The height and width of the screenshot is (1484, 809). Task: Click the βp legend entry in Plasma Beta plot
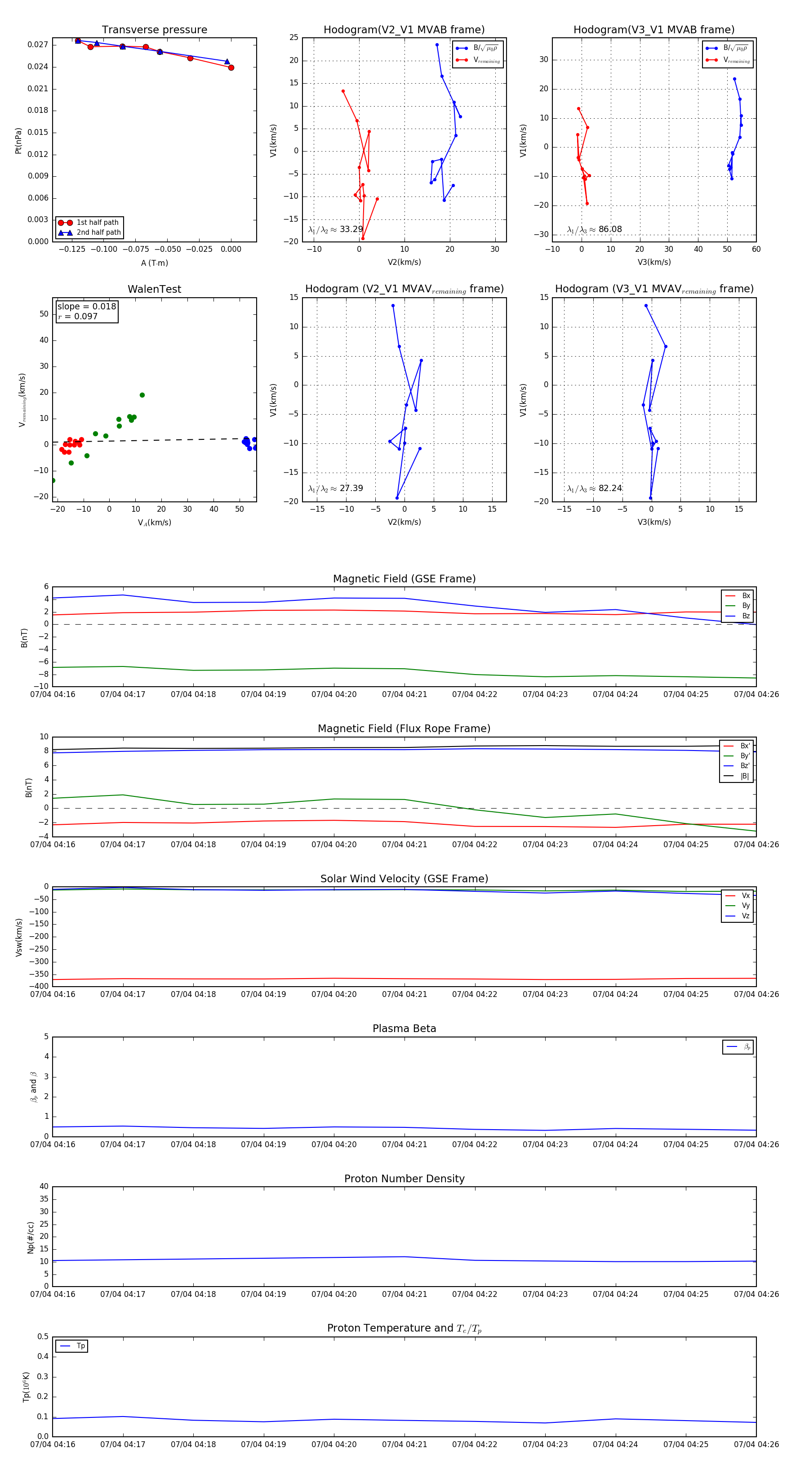(738, 1047)
